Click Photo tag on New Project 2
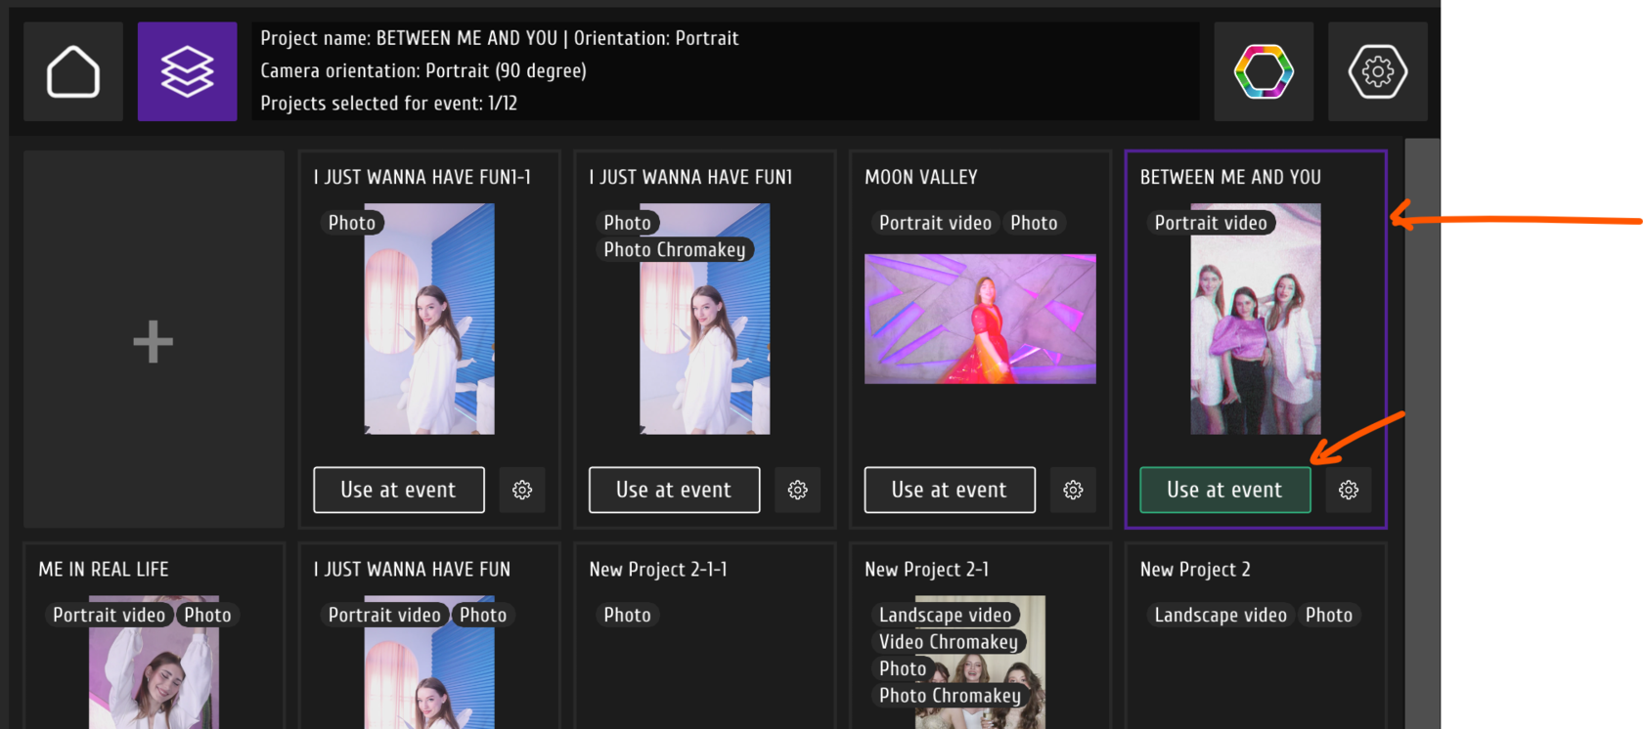1643x729 pixels. [1329, 615]
